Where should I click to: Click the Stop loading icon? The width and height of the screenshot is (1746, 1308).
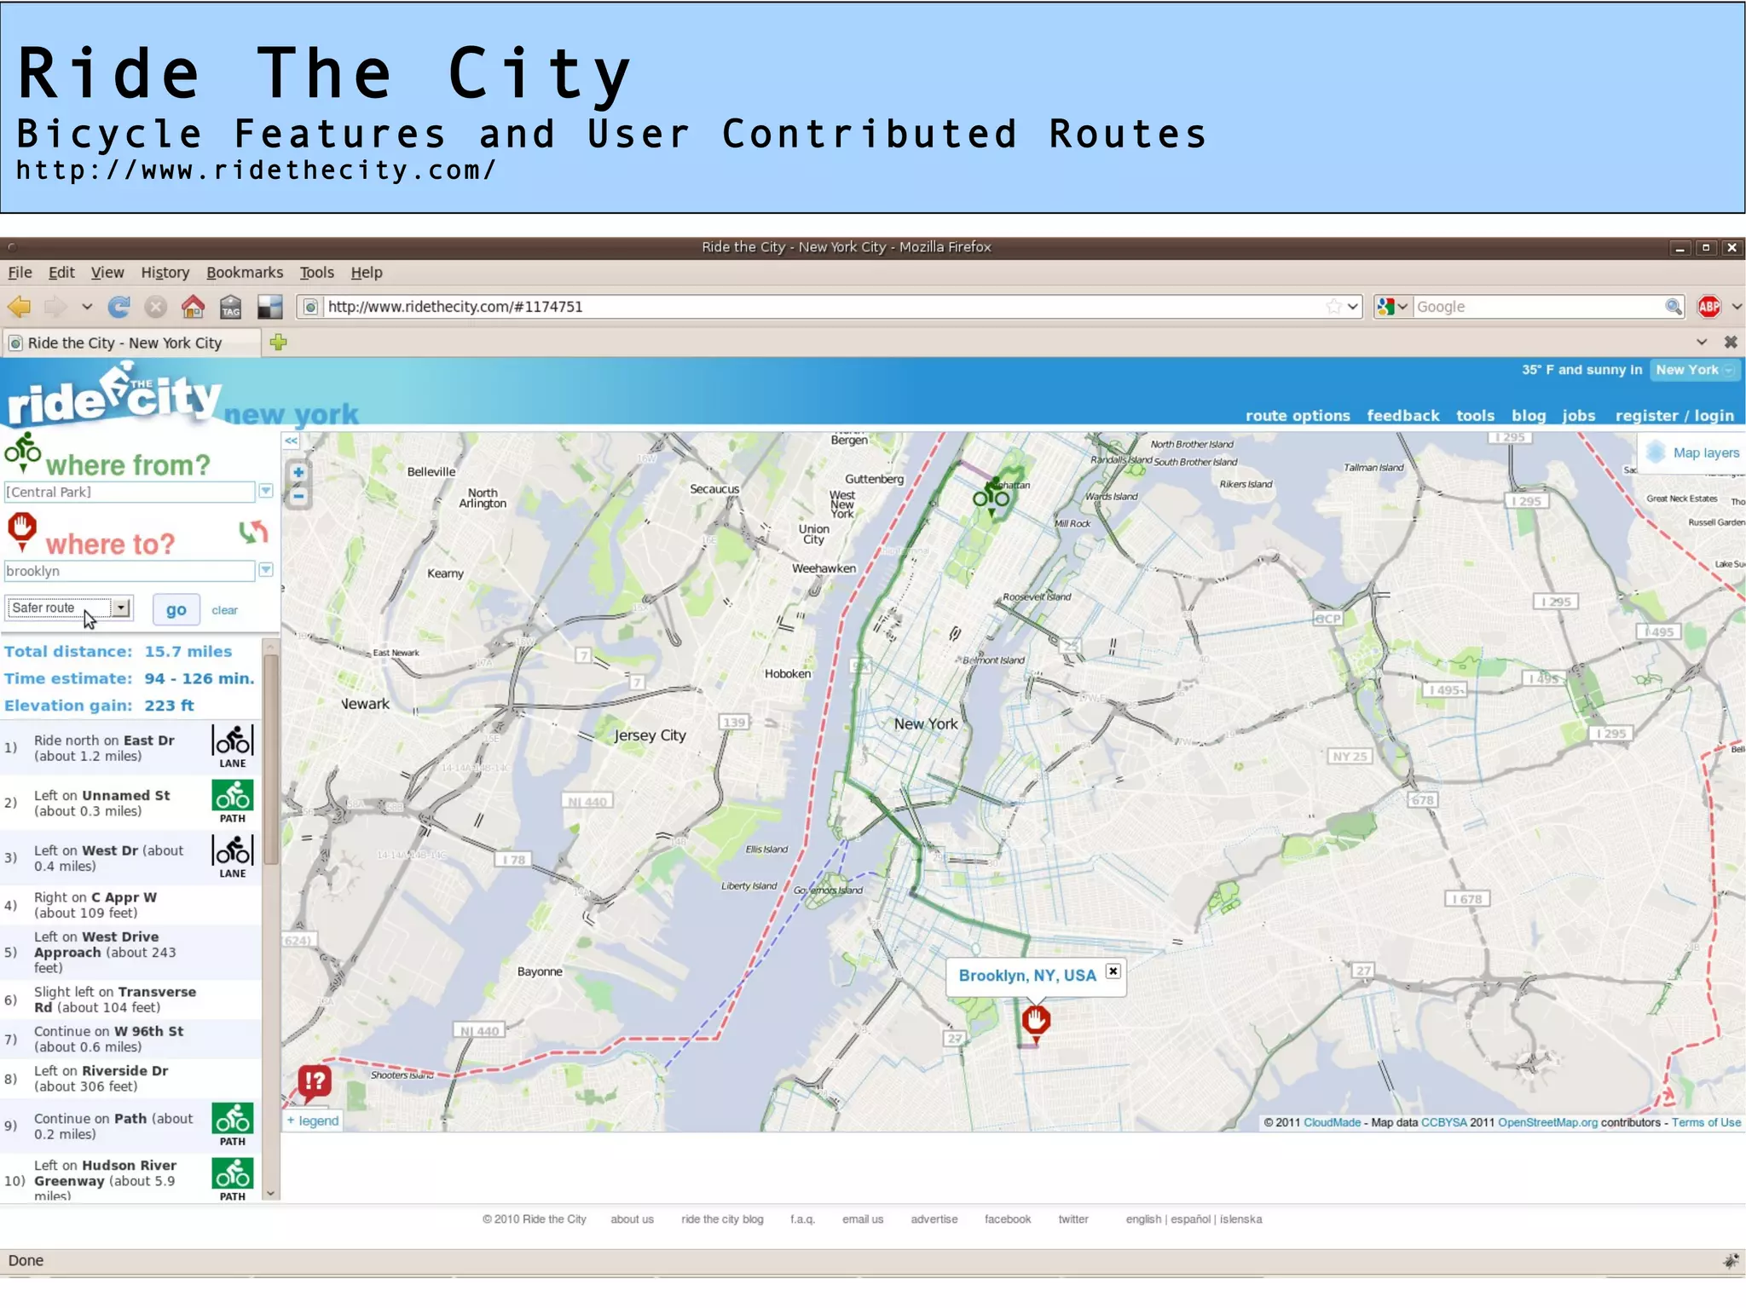155,307
